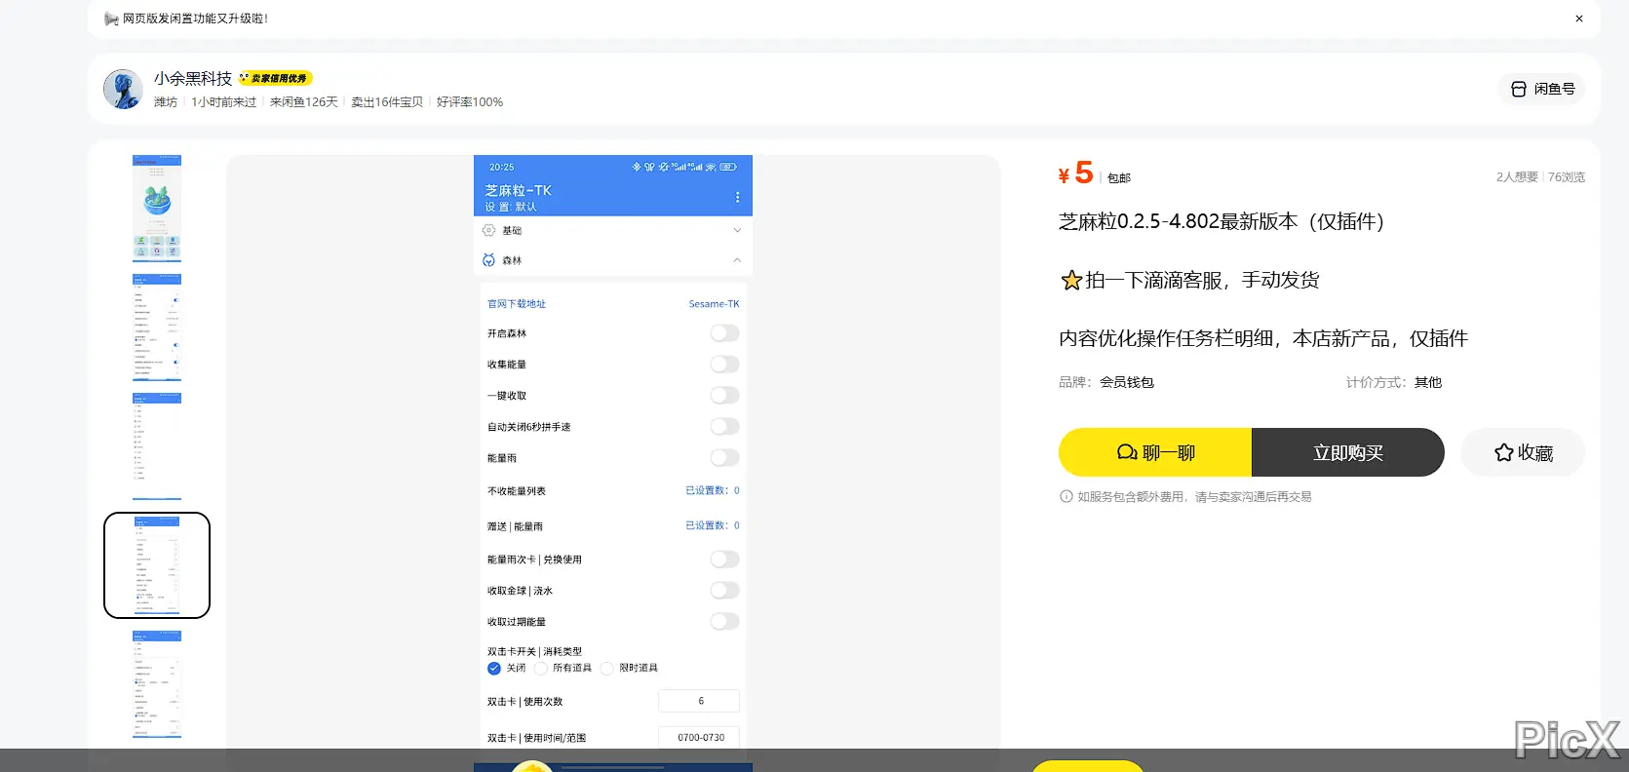1629x772 pixels.
Task: Select the 所有道具 radio option
Action: click(541, 668)
